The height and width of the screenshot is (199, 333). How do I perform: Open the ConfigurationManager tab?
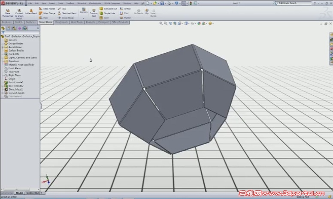click(14, 28)
